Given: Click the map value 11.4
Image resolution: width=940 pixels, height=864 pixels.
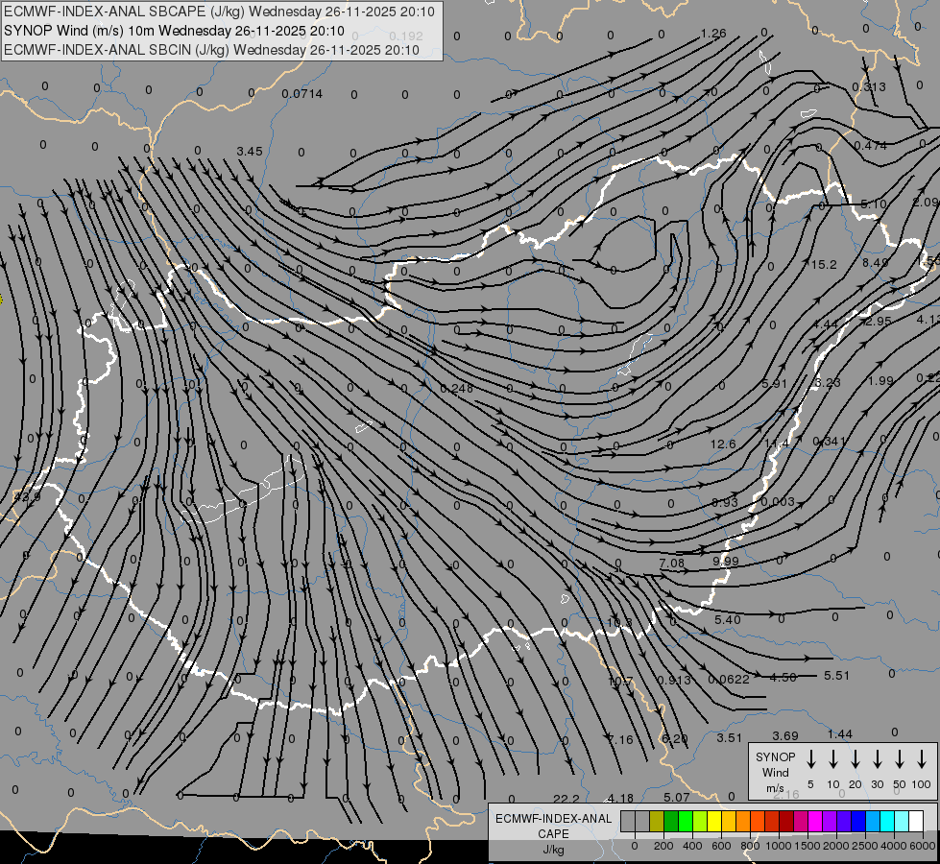Looking at the screenshot, I should 777,444.
